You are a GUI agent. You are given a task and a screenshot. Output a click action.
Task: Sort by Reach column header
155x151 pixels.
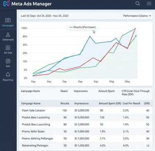click(64, 91)
